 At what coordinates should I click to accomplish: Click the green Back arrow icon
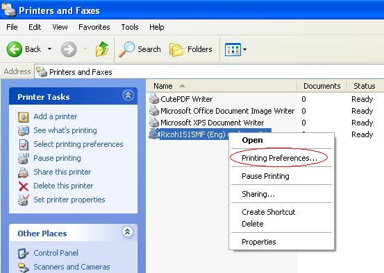(x=14, y=49)
